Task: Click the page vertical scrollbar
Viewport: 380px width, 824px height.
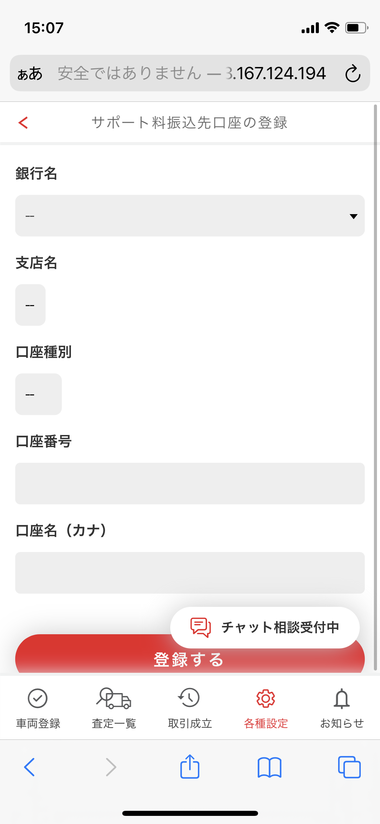Action: pyautogui.click(x=375, y=387)
